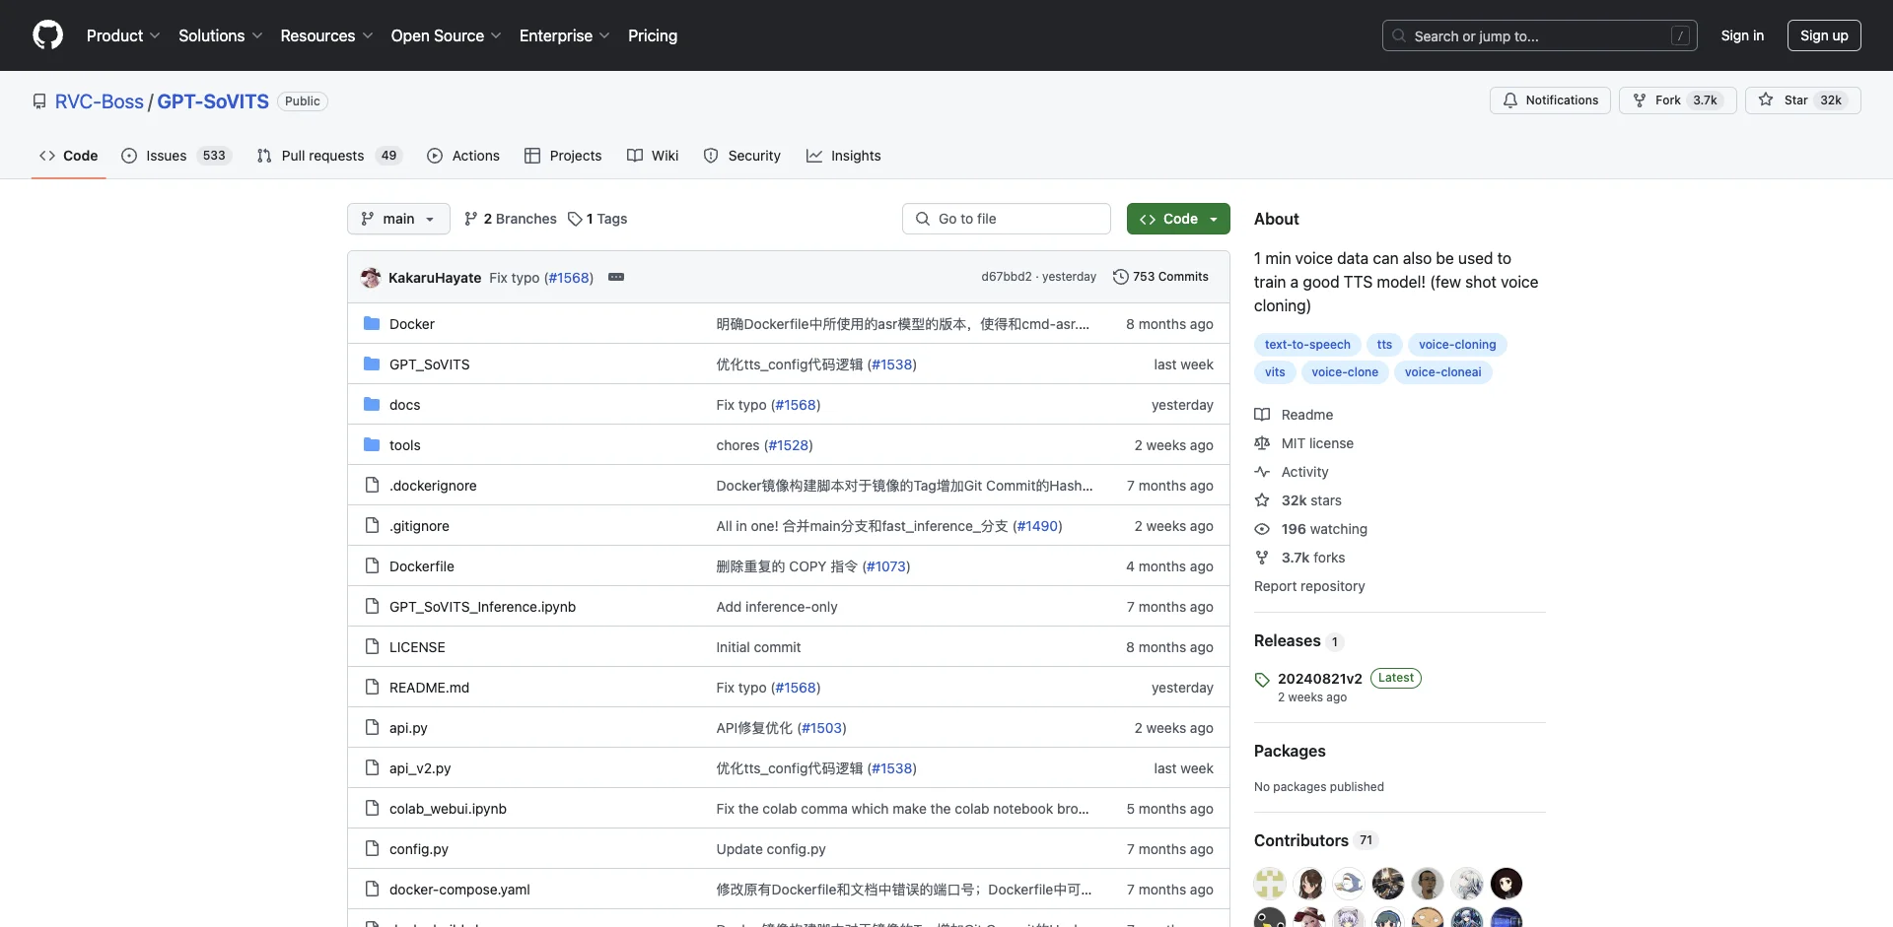This screenshot has height=927, width=1893.
Task: Open the Insights tab
Action: pos(844,156)
